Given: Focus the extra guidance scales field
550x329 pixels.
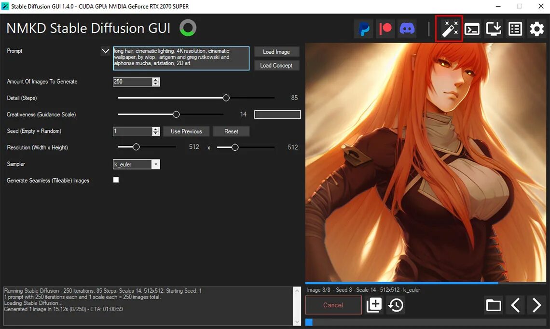Looking at the screenshot, I should 277,114.
